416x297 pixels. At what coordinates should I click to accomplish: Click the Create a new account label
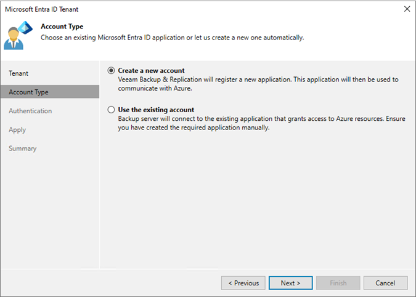pos(151,70)
